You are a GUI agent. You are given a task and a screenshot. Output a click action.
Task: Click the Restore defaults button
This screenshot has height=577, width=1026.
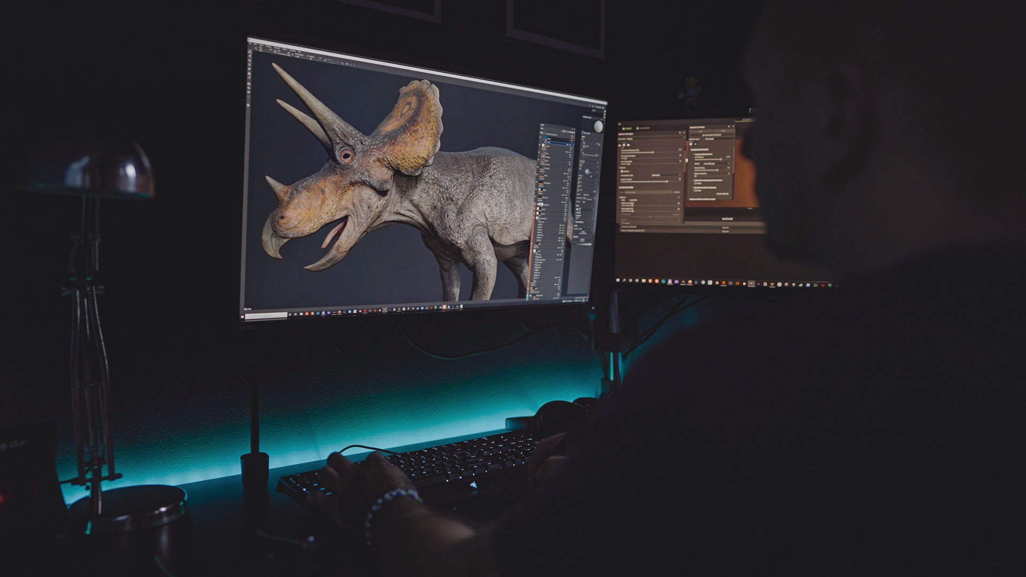coord(722,193)
